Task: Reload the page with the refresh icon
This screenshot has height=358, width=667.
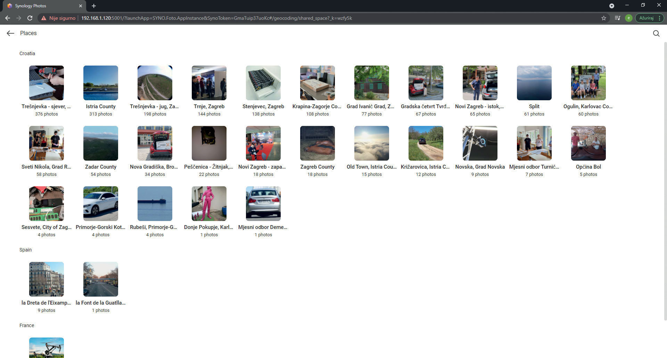Action: (x=30, y=18)
